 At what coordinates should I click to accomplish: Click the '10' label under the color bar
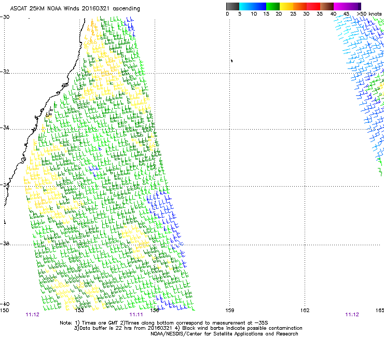254,14
